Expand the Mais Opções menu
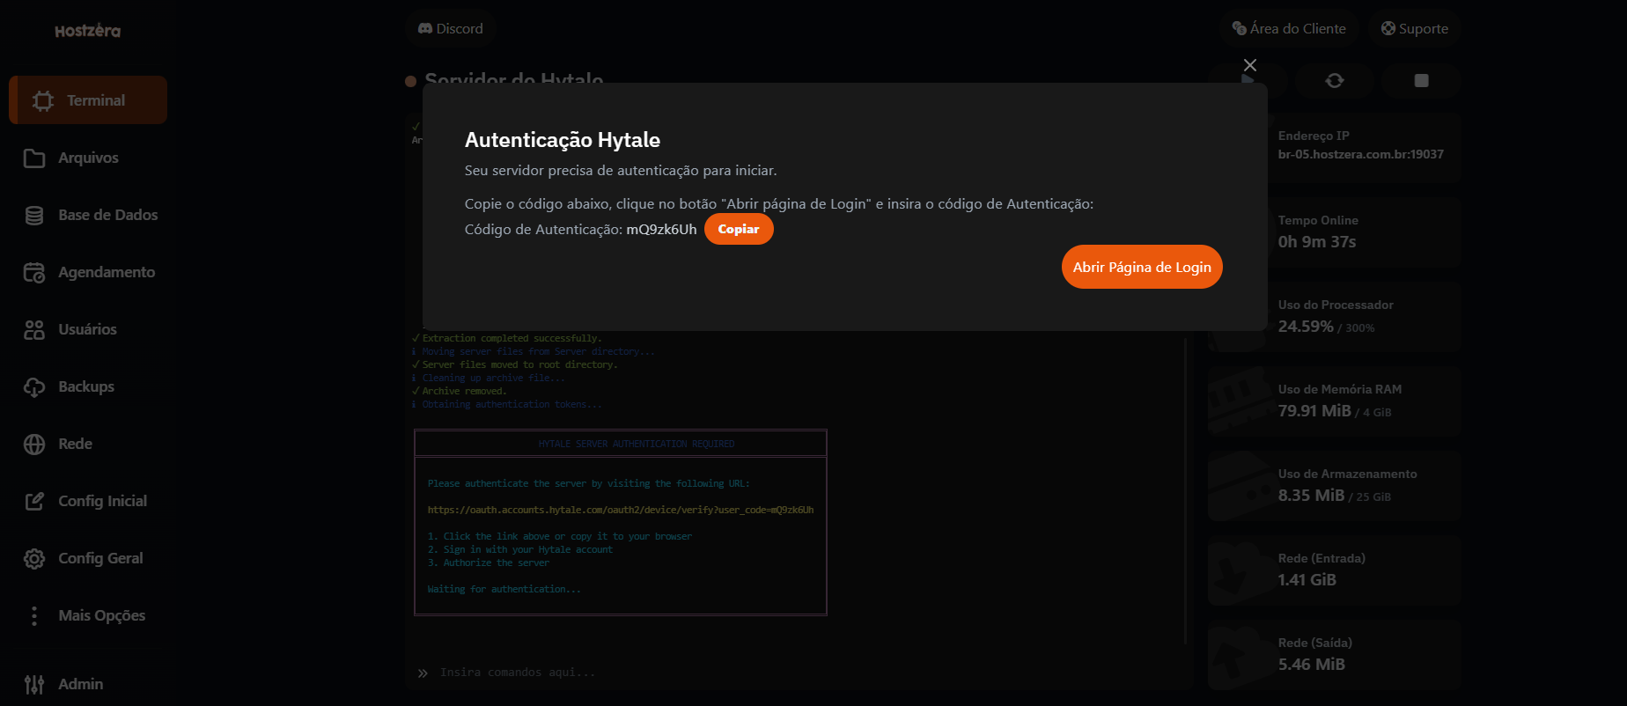Screen dimensions: 1627x706 34,616
